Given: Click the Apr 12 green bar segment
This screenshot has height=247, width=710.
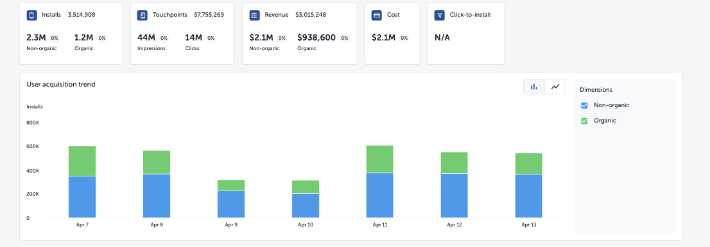Looking at the screenshot, I should (x=454, y=163).
